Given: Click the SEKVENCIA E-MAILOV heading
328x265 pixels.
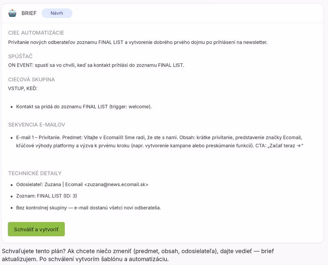Looking at the screenshot, I should (x=36, y=125).
